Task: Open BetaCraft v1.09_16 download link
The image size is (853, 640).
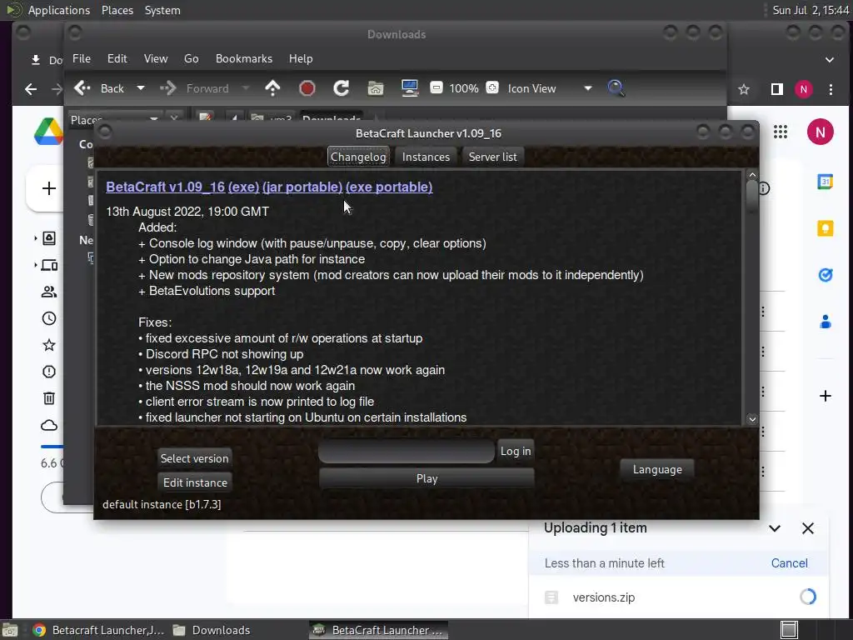Action: tap(166, 187)
